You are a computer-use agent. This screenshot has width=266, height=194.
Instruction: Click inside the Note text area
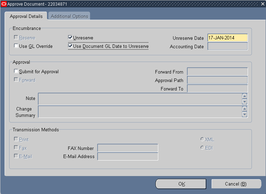[x=140, y=99]
